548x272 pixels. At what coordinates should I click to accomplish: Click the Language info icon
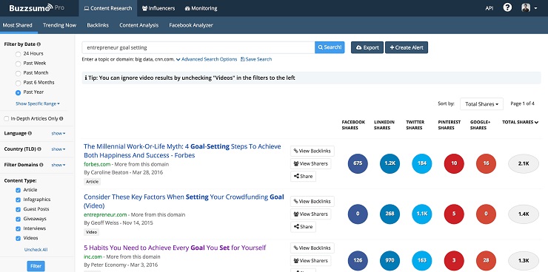30,133
